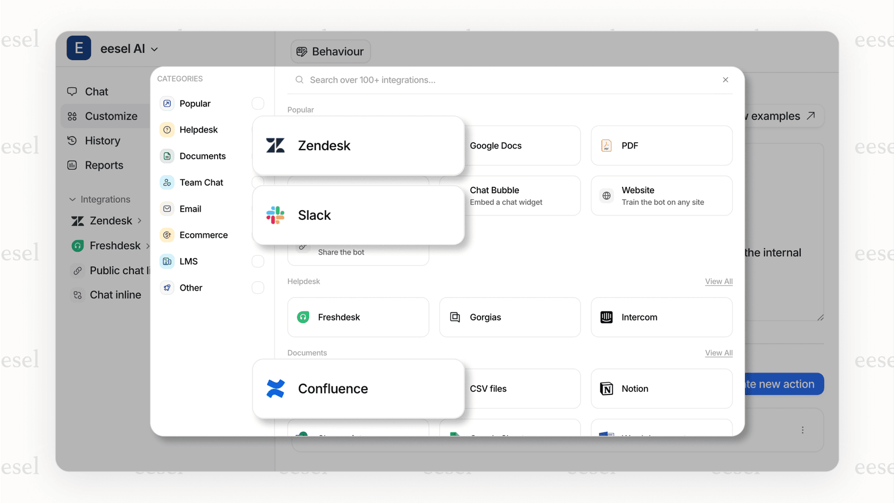Click View All next to Helpdesk
894x503 pixels.
(718, 281)
